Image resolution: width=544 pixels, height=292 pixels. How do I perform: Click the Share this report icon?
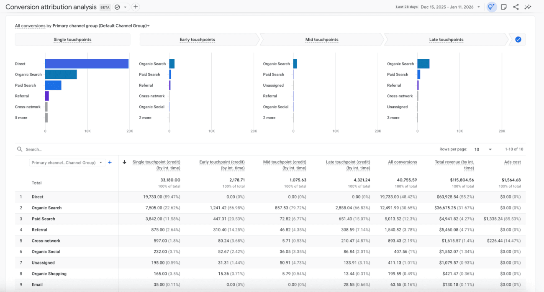click(516, 7)
